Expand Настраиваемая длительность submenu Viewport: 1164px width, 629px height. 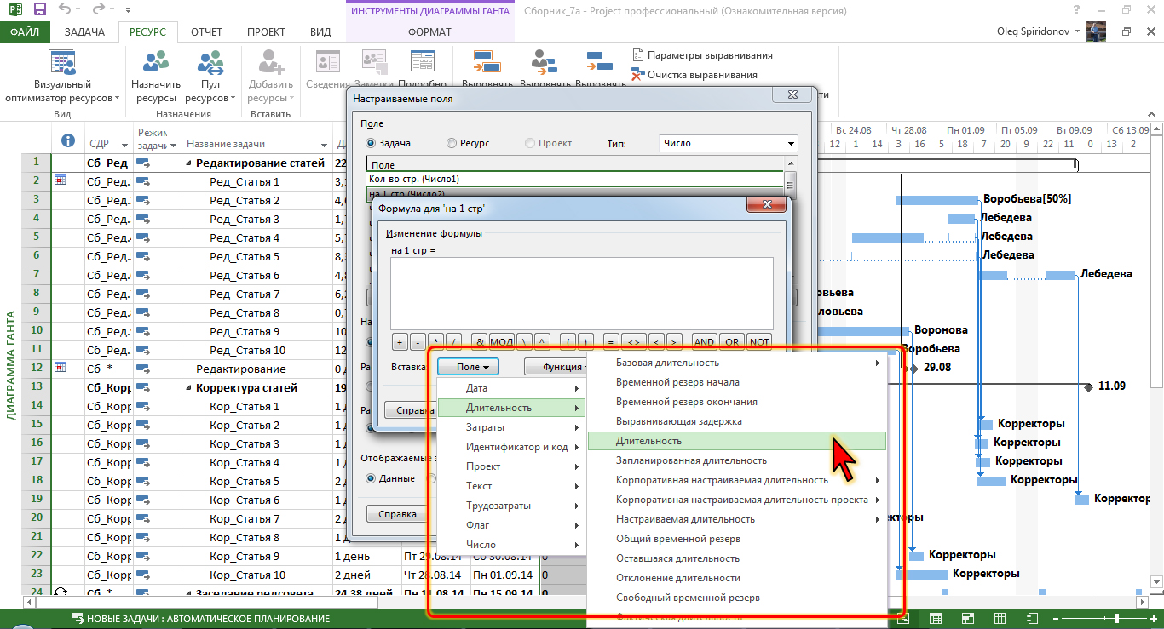(737, 519)
